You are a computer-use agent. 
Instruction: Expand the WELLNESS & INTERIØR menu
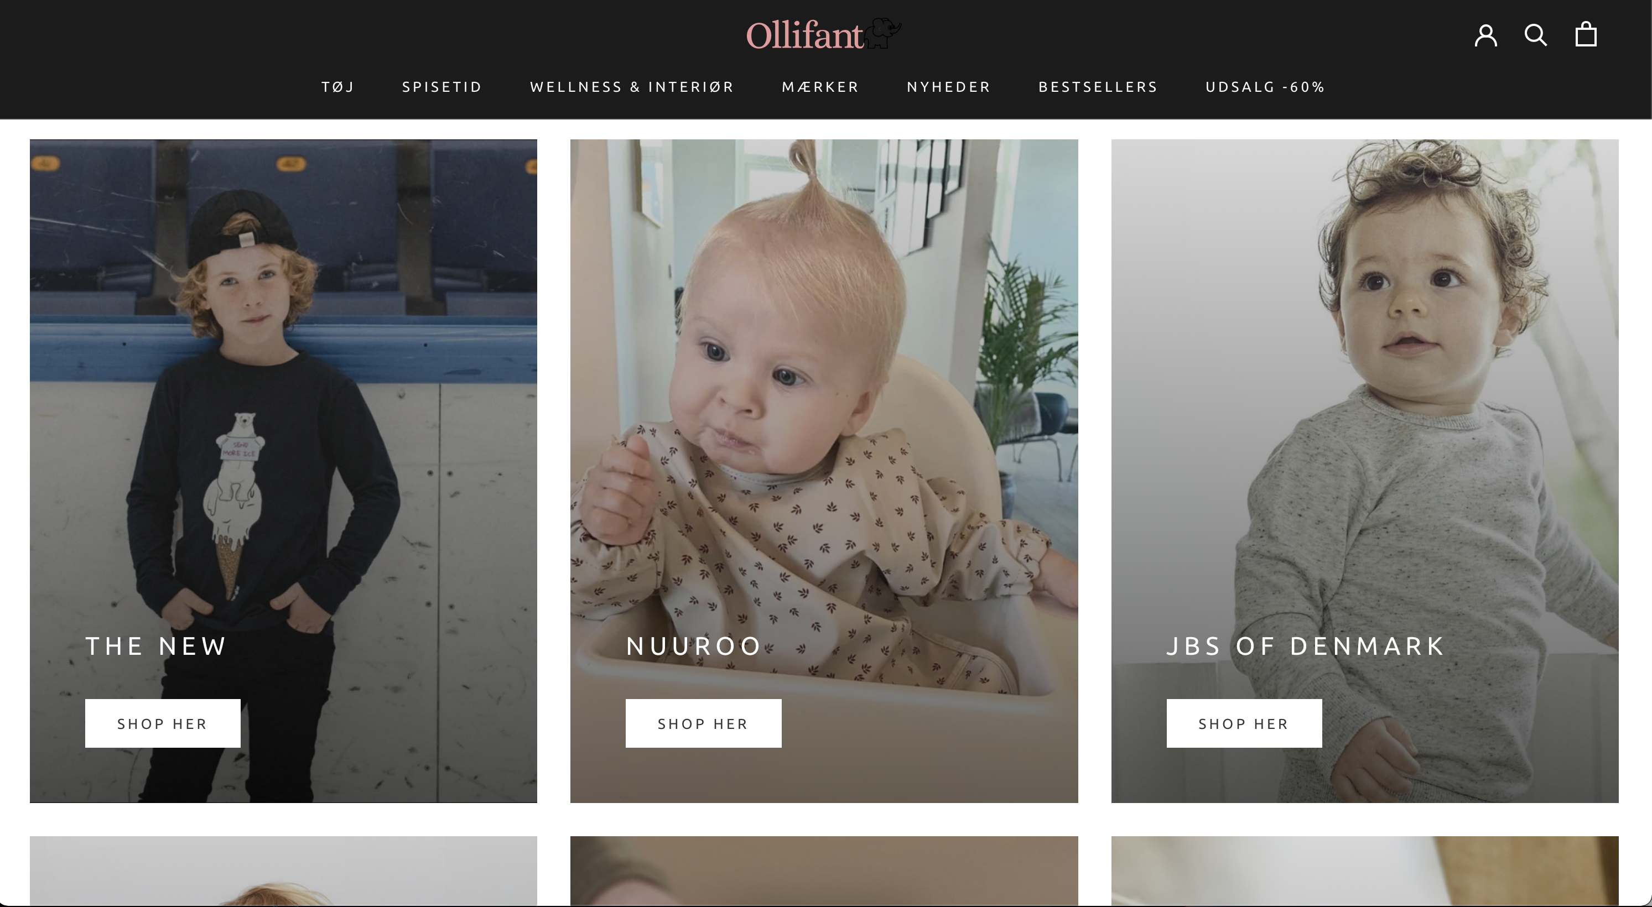[632, 87]
